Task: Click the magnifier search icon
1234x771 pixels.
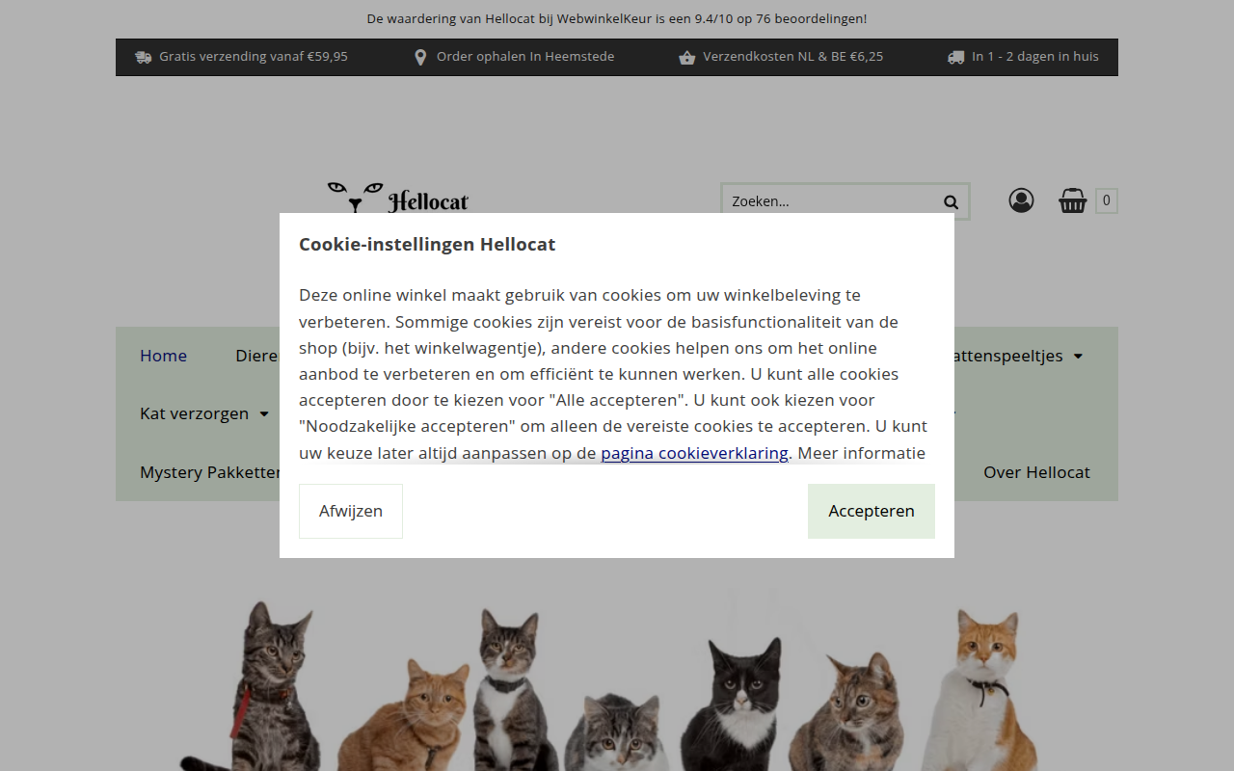Action: [x=951, y=201]
